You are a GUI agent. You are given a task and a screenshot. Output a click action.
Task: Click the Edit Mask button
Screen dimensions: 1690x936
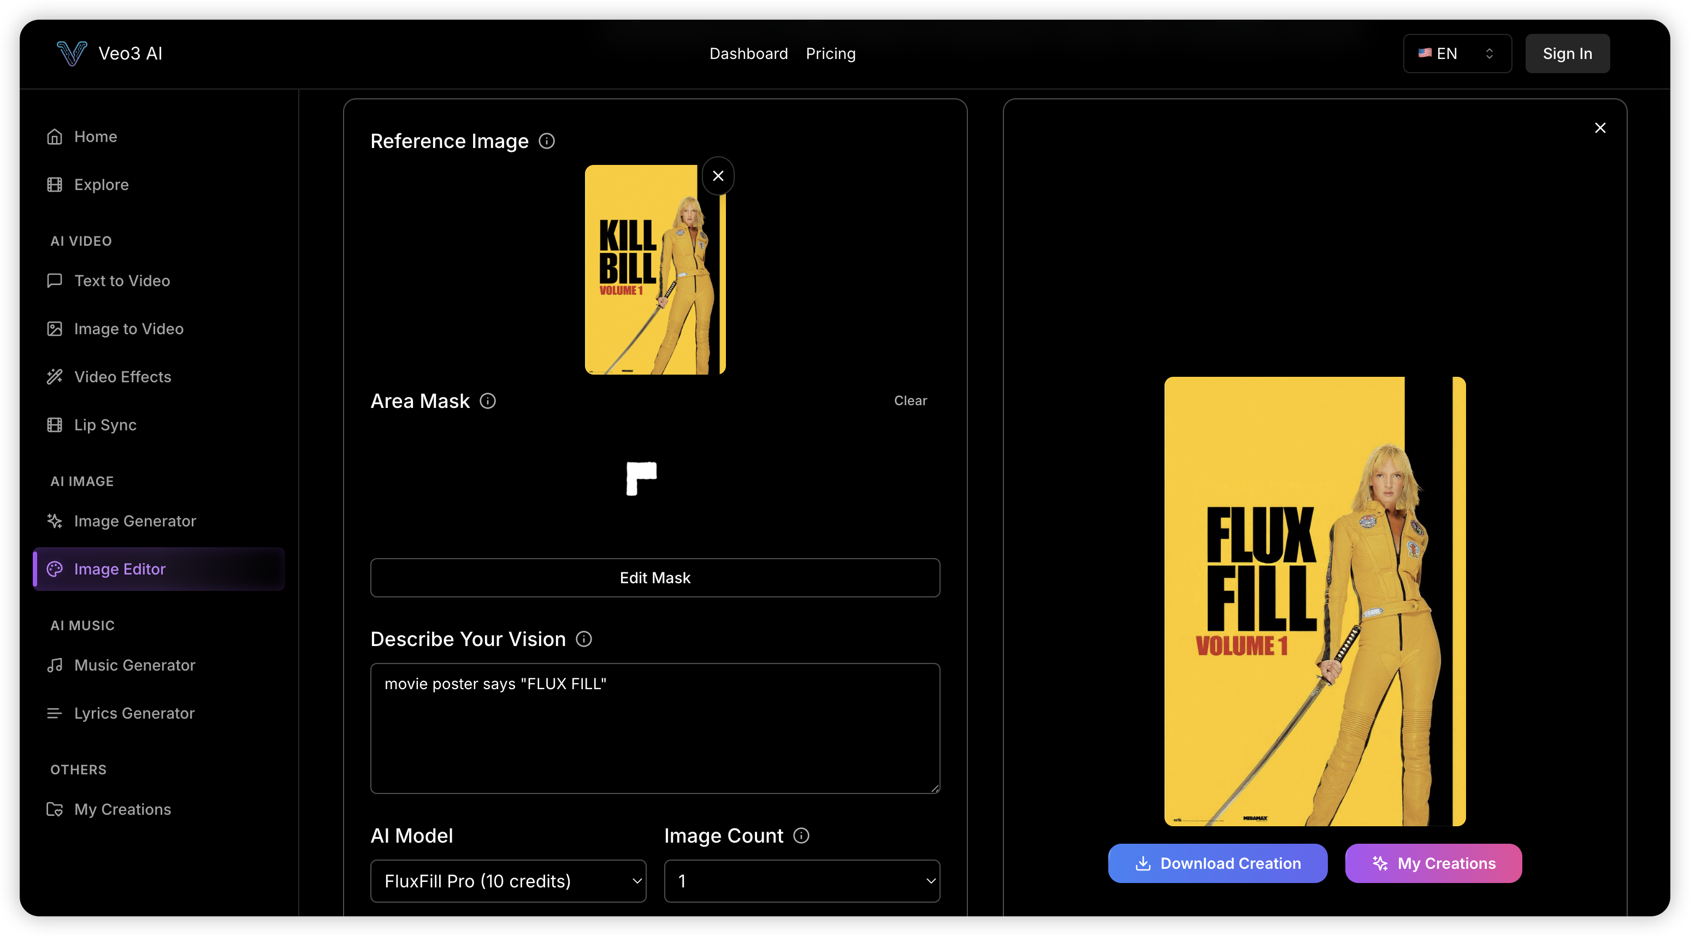pos(655,578)
